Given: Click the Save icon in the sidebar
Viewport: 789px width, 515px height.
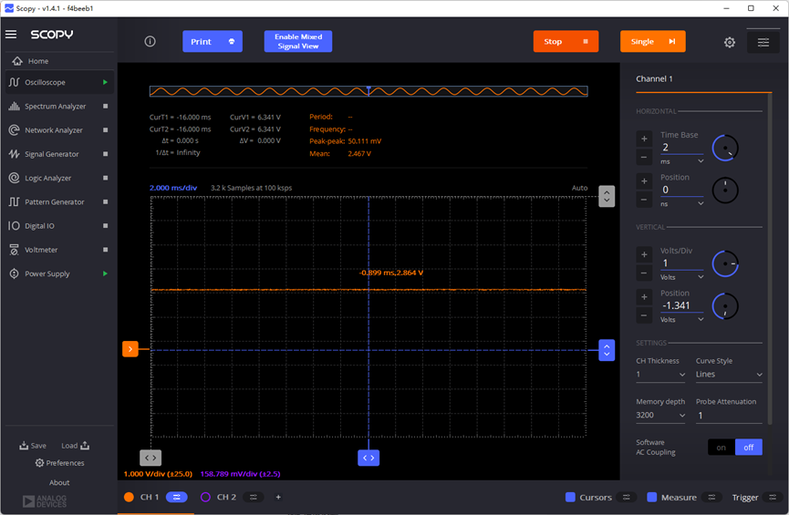Looking at the screenshot, I should (x=24, y=446).
